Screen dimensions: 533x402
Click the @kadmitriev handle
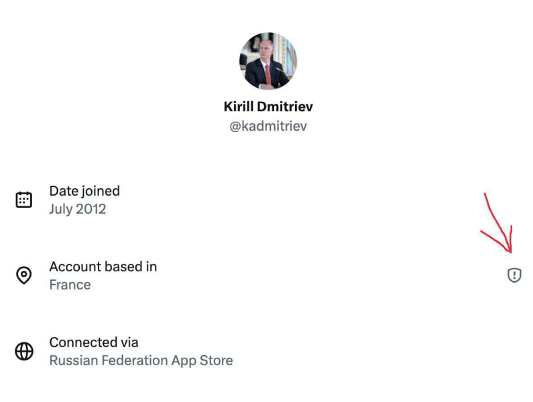click(268, 126)
